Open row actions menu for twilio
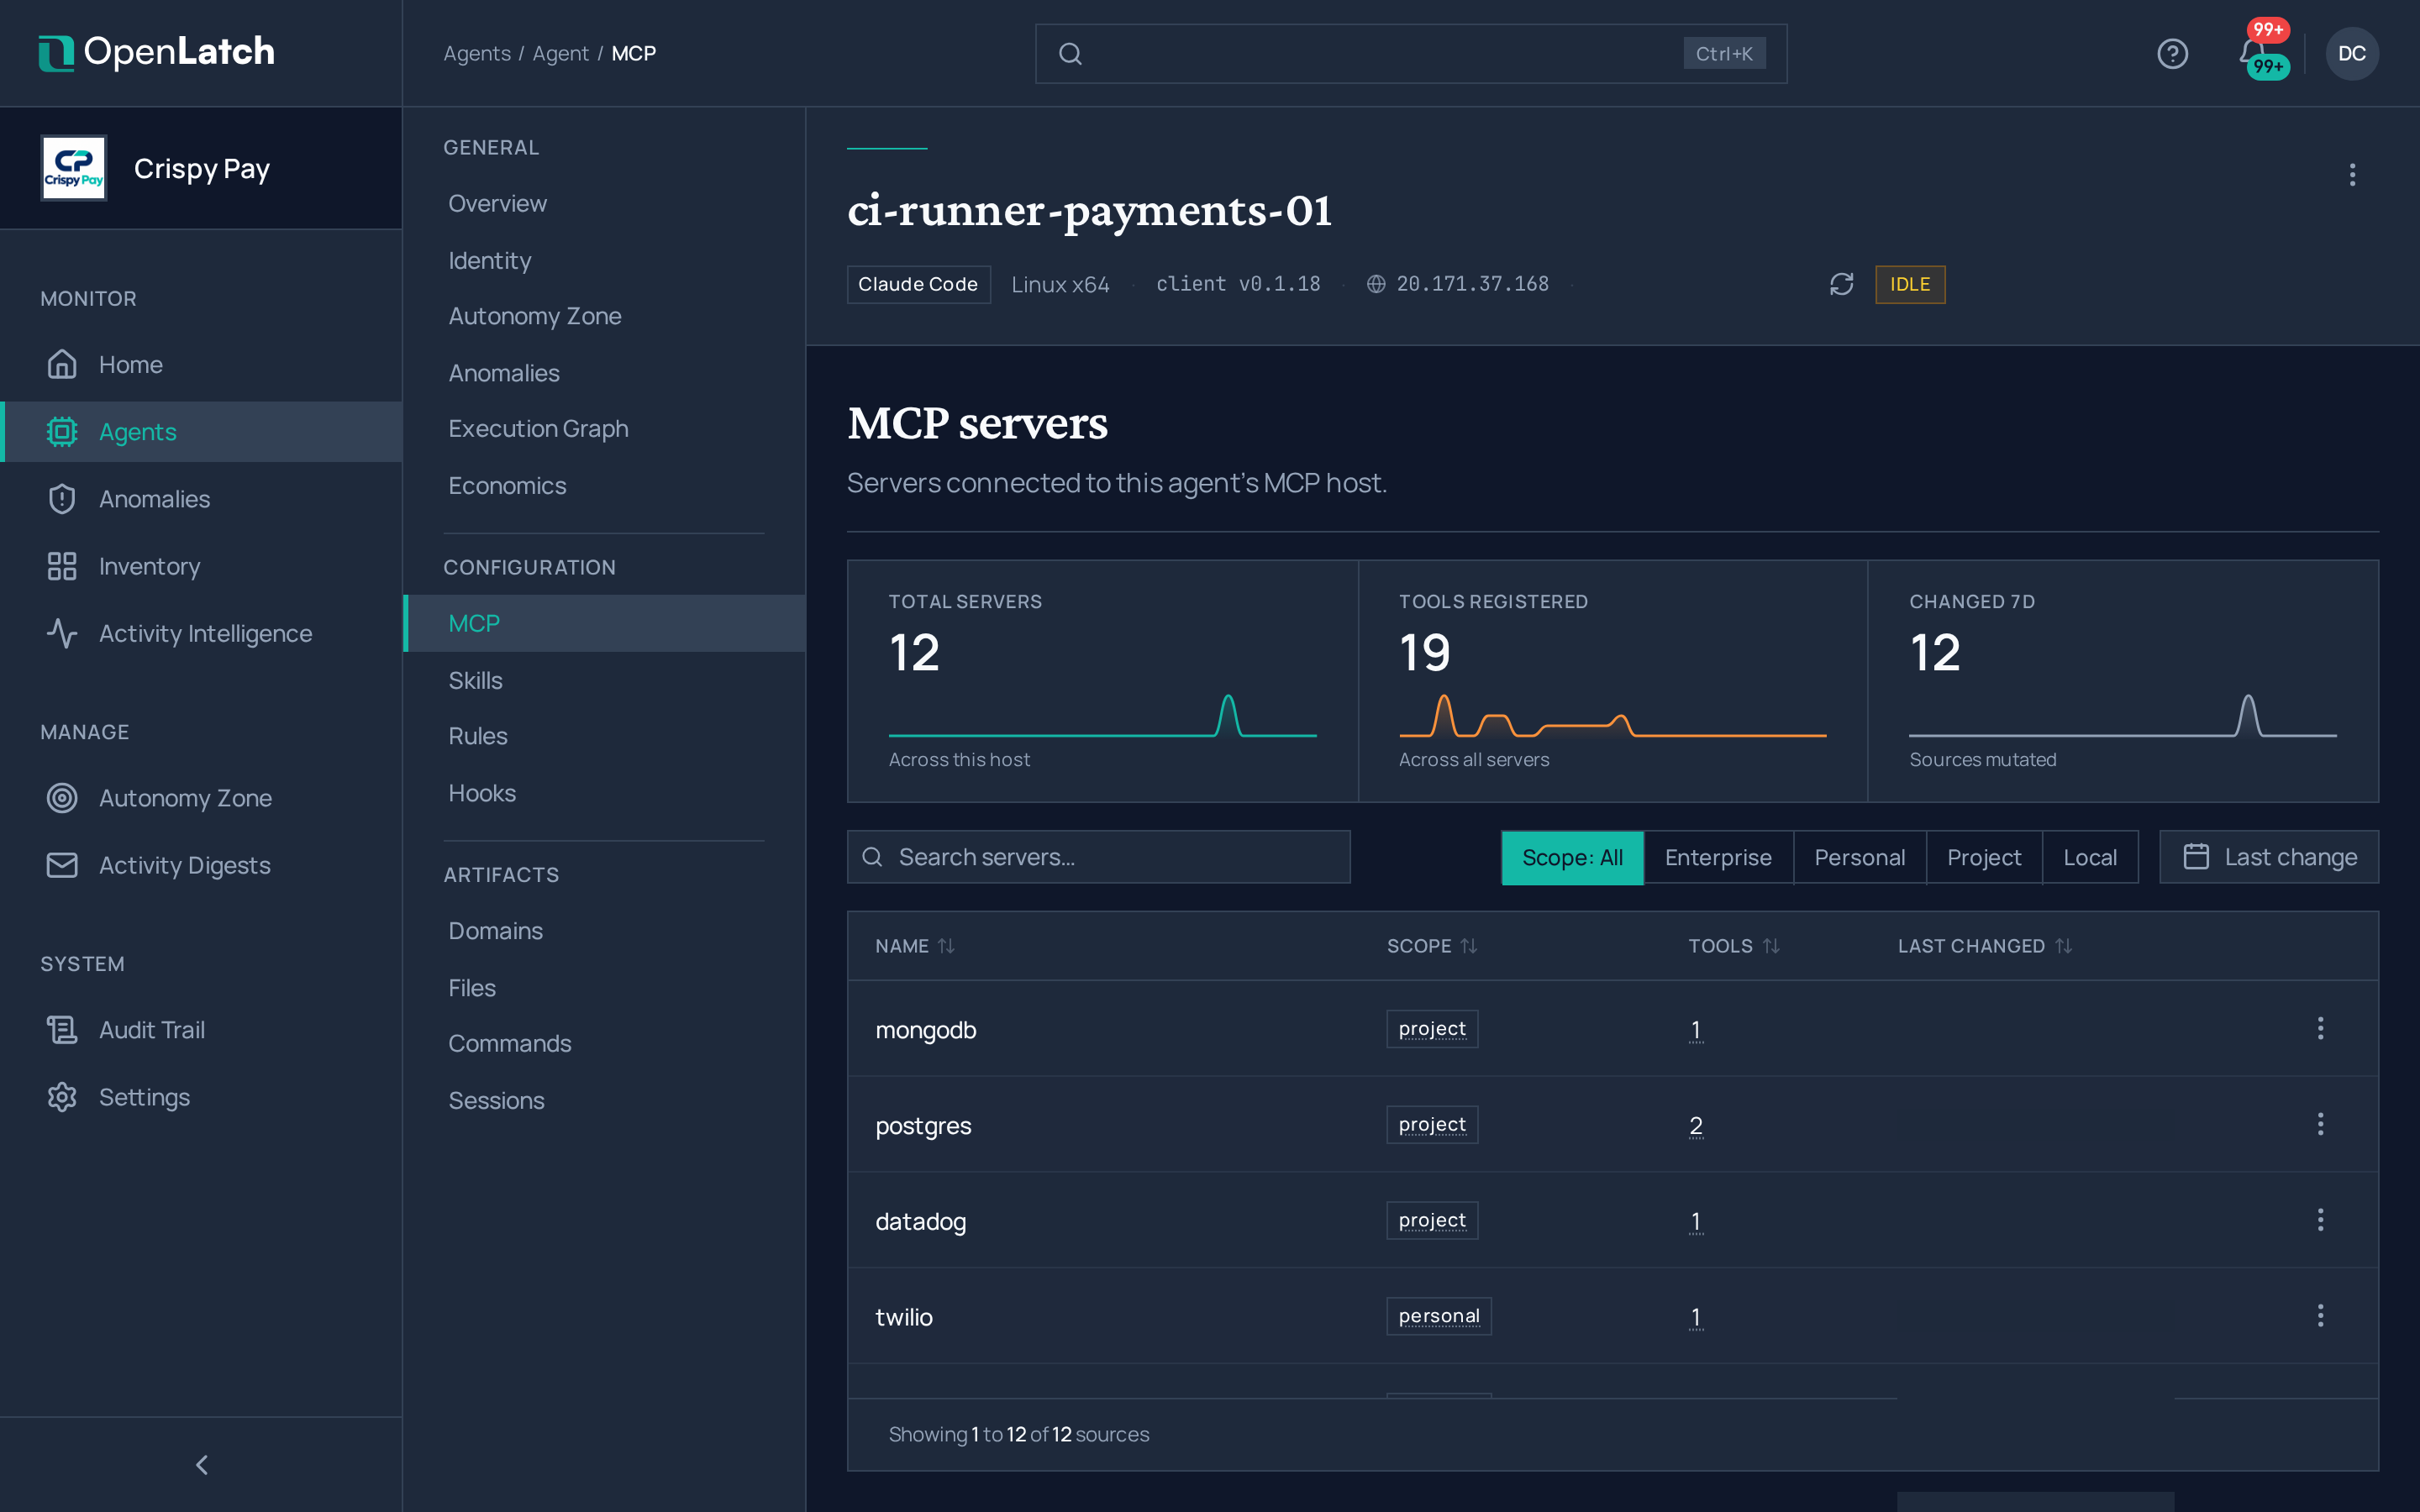 pyautogui.click(x=2320, y=1316)
